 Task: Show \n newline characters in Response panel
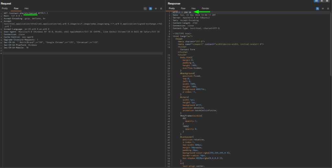[322, 8]
